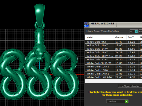This screenshot has width=142, height=106.
Task: Select the White Gold:10KX1 row
Action: [114, 67]
